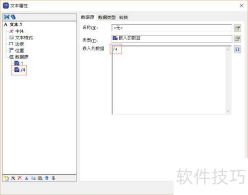Click the button beside the 名称 field
This screenshot has height=195, width=248.
pyautogui.click(x=238, y=28)
